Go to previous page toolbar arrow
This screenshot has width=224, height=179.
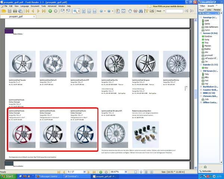(33, 11)
